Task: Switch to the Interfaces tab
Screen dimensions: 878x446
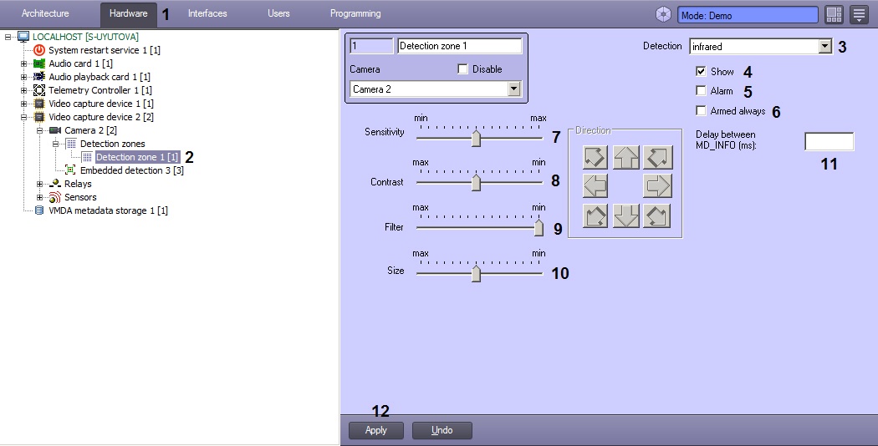Action: point(207,13)
